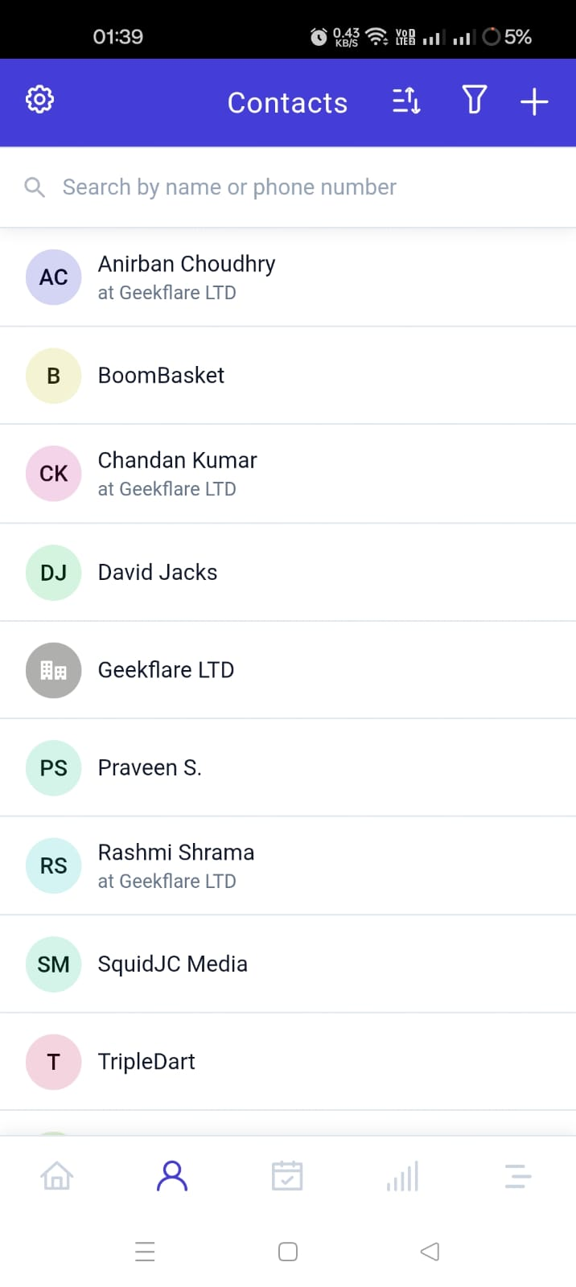Add a new contact with plus icon
This screenshot has width=576, height=1287.
tap(534, 102)
